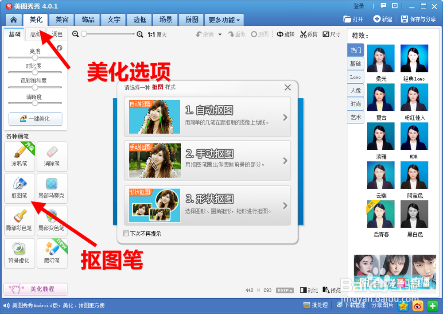Open 批处理 batch processing
The height and width of the screenshot is (314, 443).
315,305
